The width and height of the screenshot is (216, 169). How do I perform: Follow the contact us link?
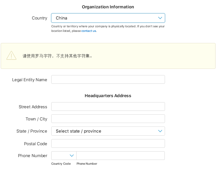(89, 31)
